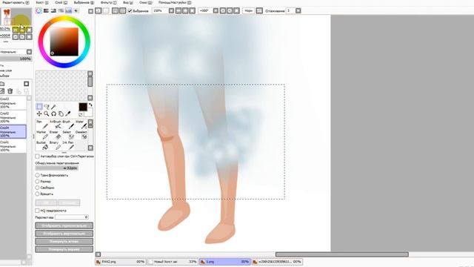Image resolution: width=474 pixels, height=267 pixels.
Task: Click the rotate left button
Action: point(64,241)
